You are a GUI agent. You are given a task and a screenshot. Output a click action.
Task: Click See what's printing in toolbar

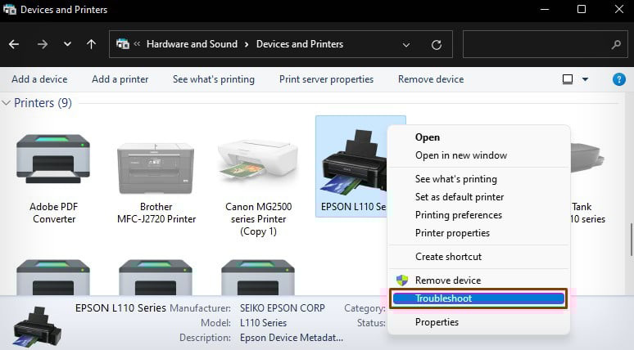pyautogui.click(x=214, y=79)
